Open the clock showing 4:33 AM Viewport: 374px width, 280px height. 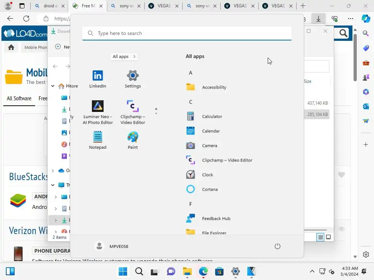[350, 271]
